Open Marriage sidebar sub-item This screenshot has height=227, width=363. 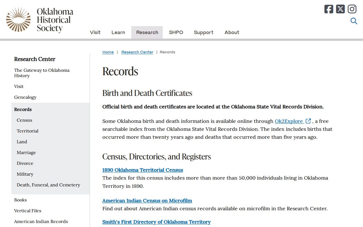[x=26, y=153]
